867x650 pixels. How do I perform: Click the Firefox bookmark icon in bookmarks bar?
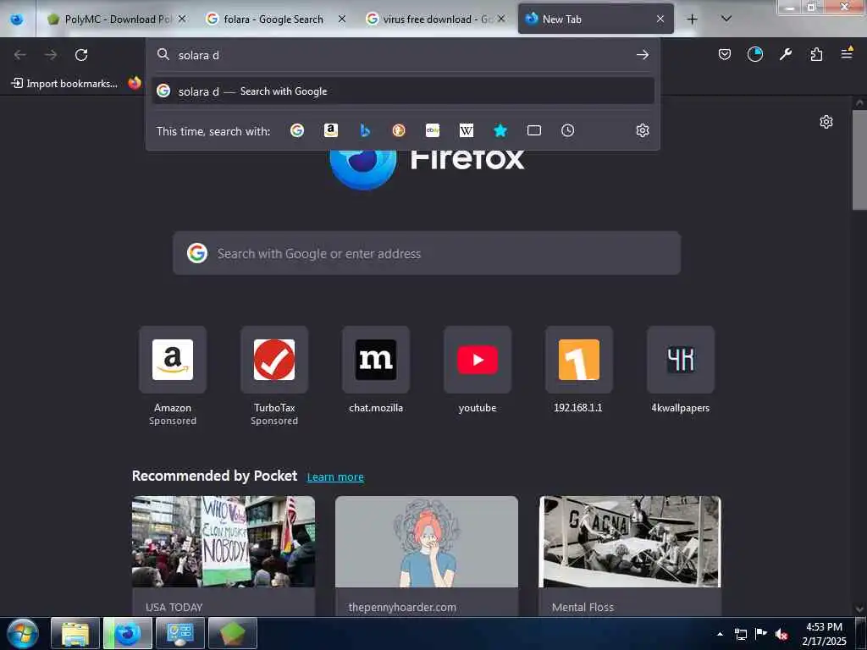click(135, 83)
